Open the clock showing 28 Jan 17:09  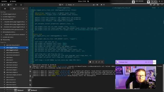(x=82, y=1)
